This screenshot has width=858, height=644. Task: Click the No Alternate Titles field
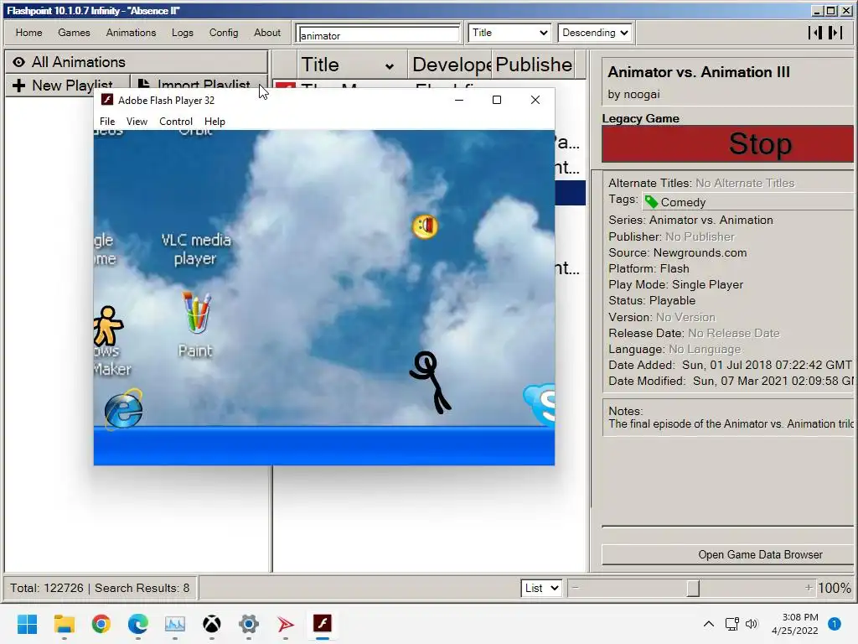click(745, 184)
